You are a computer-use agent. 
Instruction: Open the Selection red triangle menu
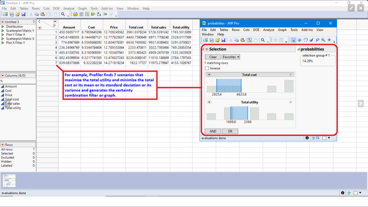coord(207,49)
